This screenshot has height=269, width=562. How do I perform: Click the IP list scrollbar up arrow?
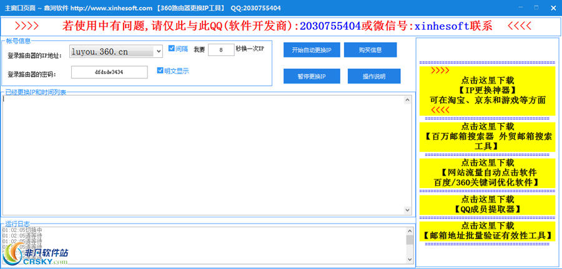408,100
